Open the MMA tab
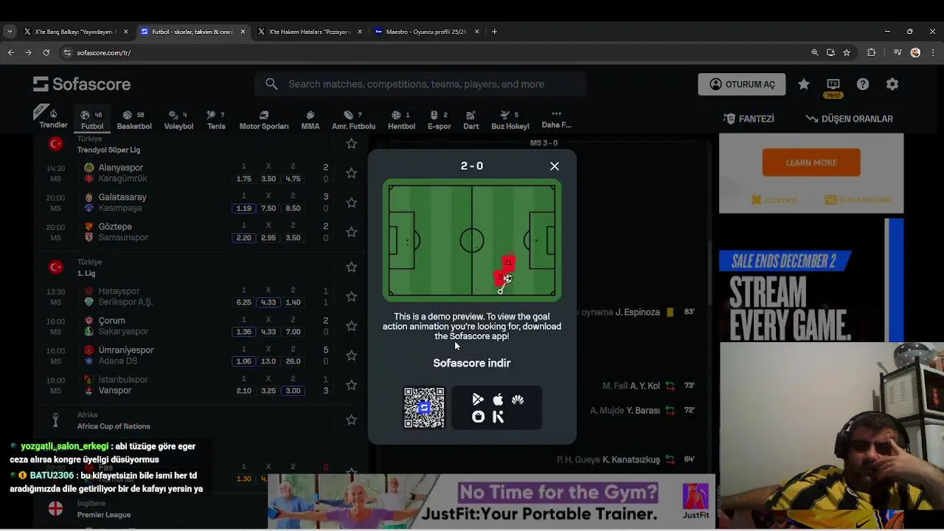The width and height of the screenshot is (944, 531). tap(310, 119)
